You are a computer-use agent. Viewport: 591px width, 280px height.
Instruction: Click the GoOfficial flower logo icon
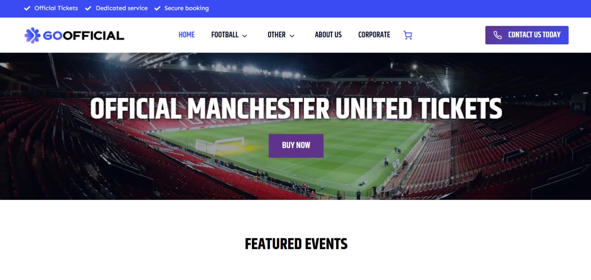click(x=32, y=35)
